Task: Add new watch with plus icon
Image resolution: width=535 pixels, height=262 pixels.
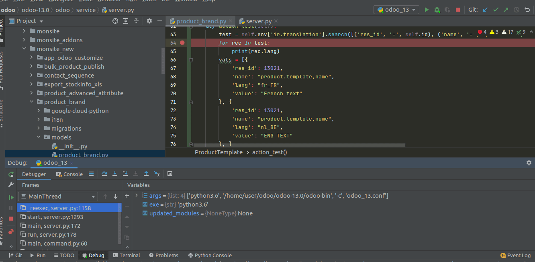Action: (127, 196)
